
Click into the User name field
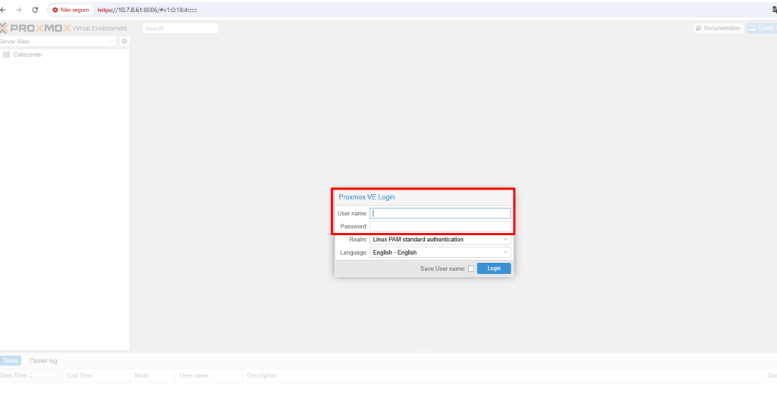tap(440, 213)
